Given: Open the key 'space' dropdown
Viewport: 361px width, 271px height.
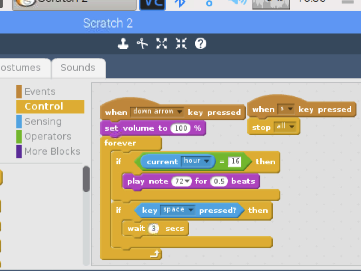Looking at the screenshot, I should pos(178,210).
